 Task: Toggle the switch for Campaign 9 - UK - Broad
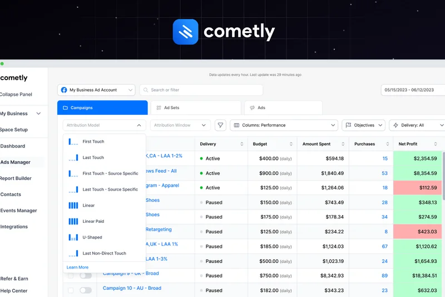(x=86, y=275)
